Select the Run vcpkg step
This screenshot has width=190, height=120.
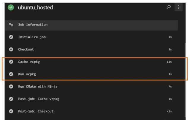(x=91, y=74)
